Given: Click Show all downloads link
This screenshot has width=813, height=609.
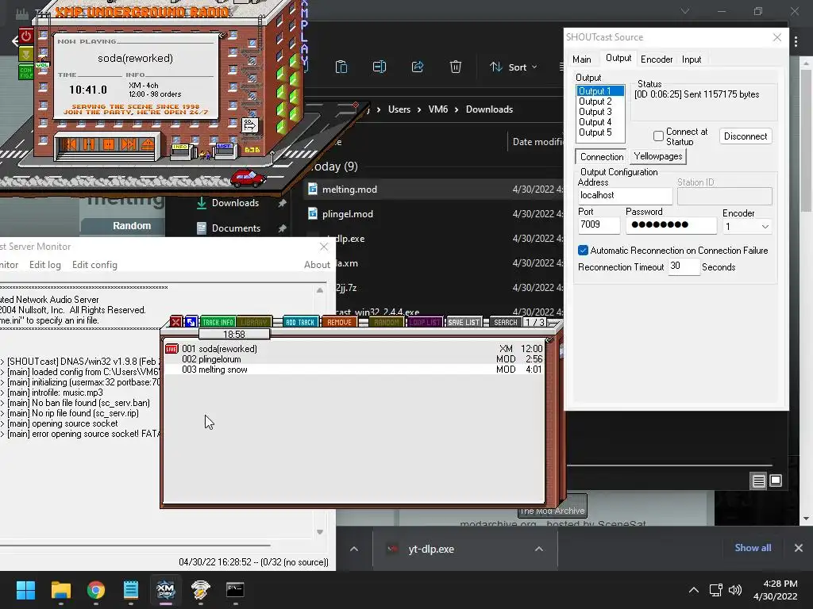Looking at the screenshot, I should 753,548.
